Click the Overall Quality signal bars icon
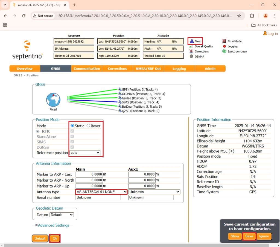The image size is (280, 247). point(191,46)
